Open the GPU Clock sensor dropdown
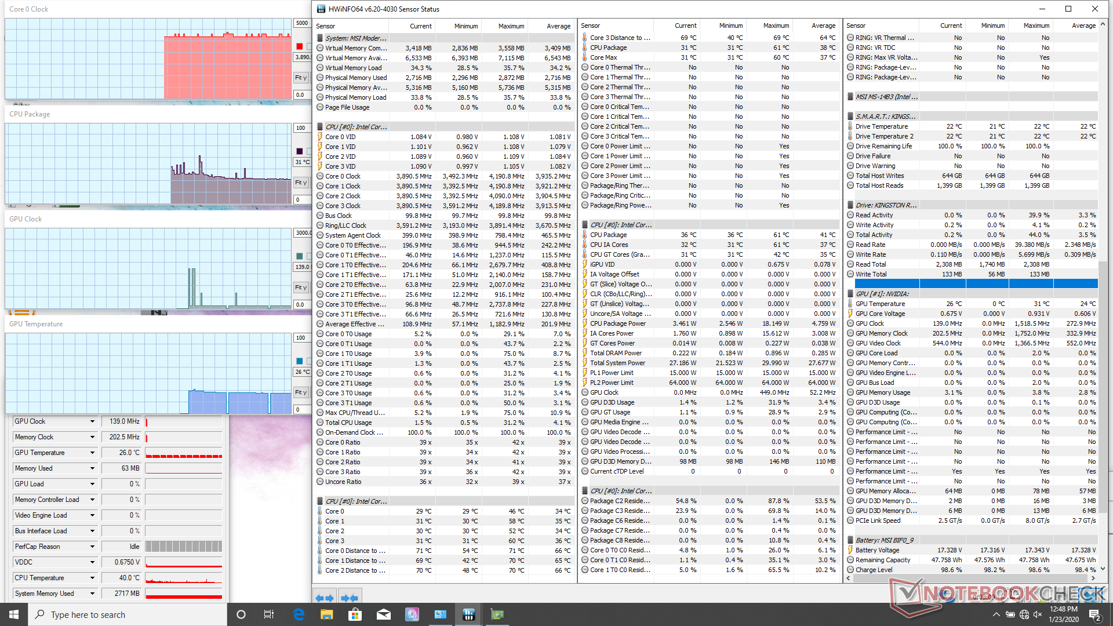This screenshot has height=626, width=1113. 92,421
